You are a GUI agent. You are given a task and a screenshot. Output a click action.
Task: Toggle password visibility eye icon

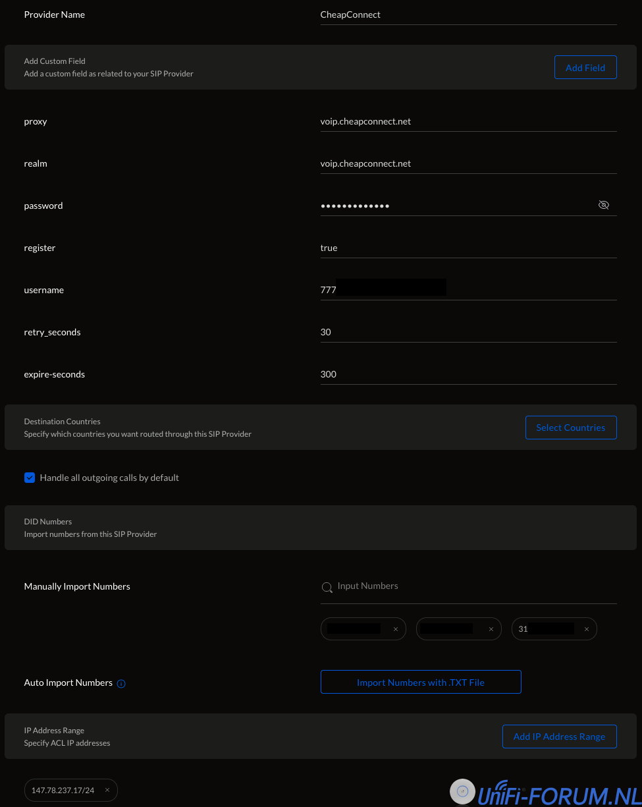click(x=603, y=206)
